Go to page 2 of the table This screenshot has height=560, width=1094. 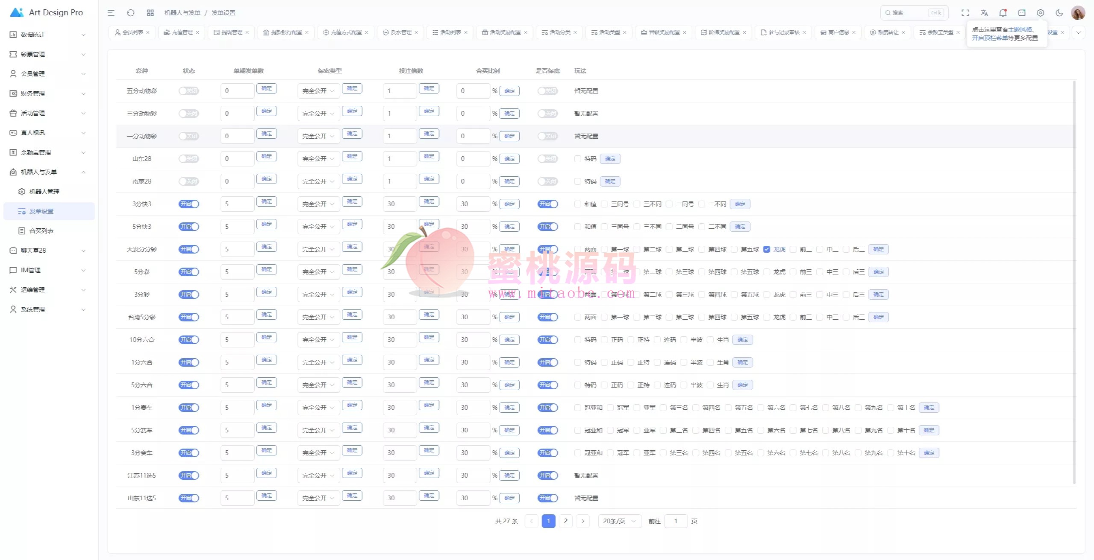coord(566,521)
